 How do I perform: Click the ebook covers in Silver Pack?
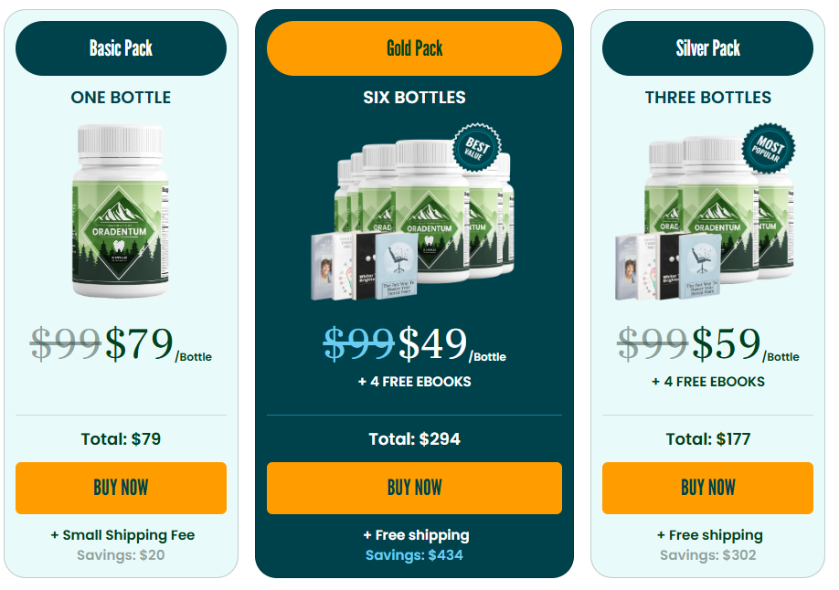[667, 266]
